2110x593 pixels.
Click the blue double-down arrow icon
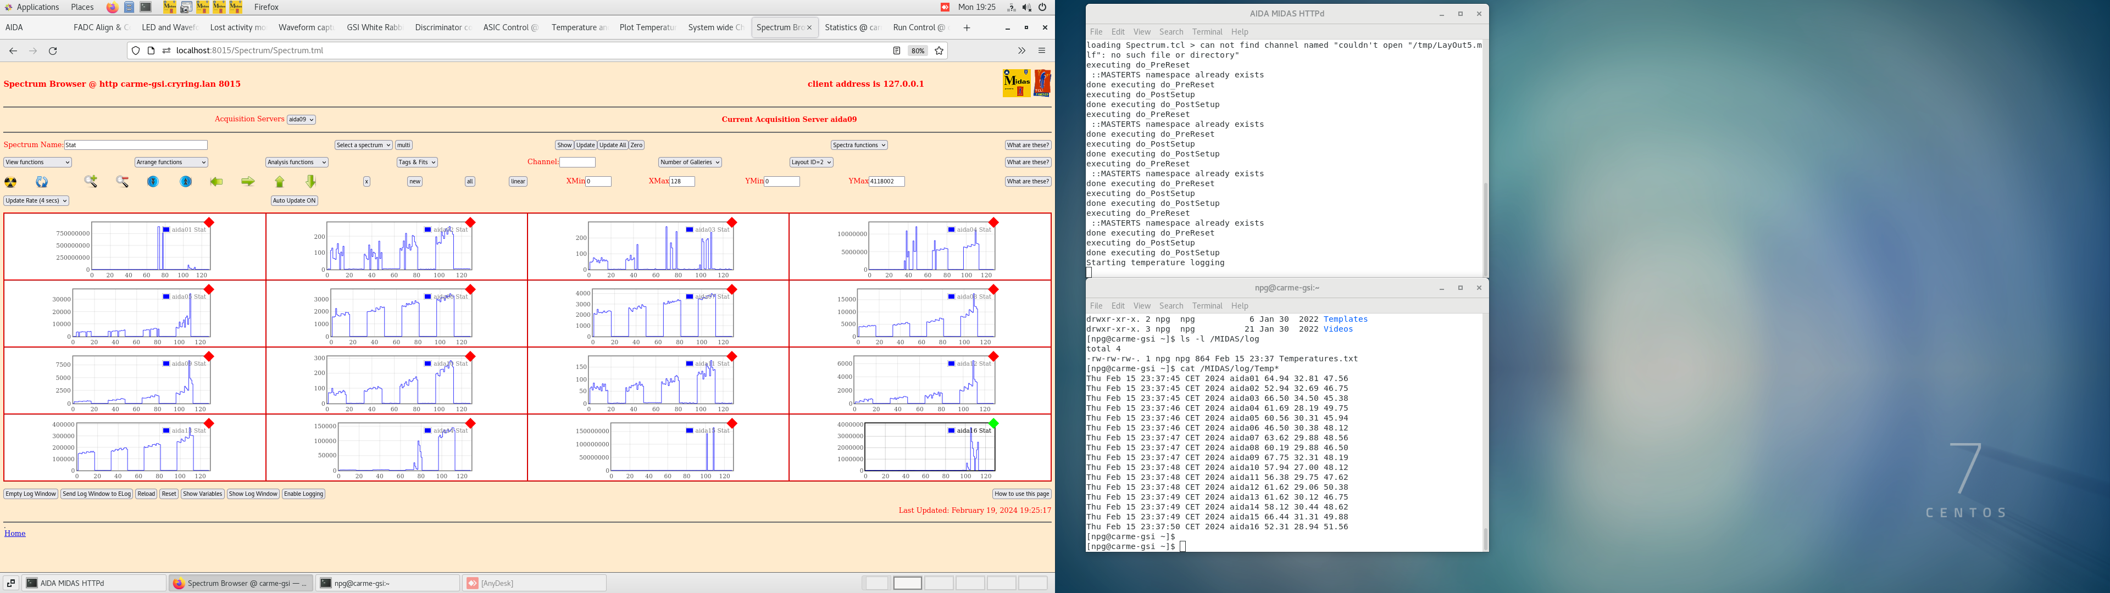153,182
